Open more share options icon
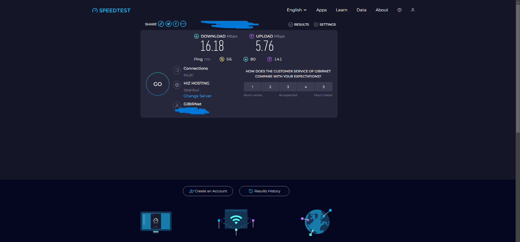The width and height of the screenshot is (520, 242). (183, 24)
